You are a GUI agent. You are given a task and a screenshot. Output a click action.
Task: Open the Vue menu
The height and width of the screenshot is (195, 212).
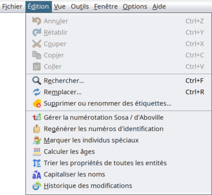(x=59, y=6)
